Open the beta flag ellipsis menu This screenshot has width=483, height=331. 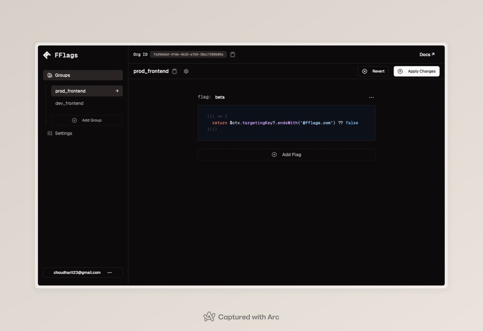pos(371,97)
